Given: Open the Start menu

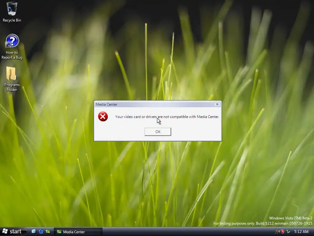Looking at the screenshot, I should click(13, 231).
